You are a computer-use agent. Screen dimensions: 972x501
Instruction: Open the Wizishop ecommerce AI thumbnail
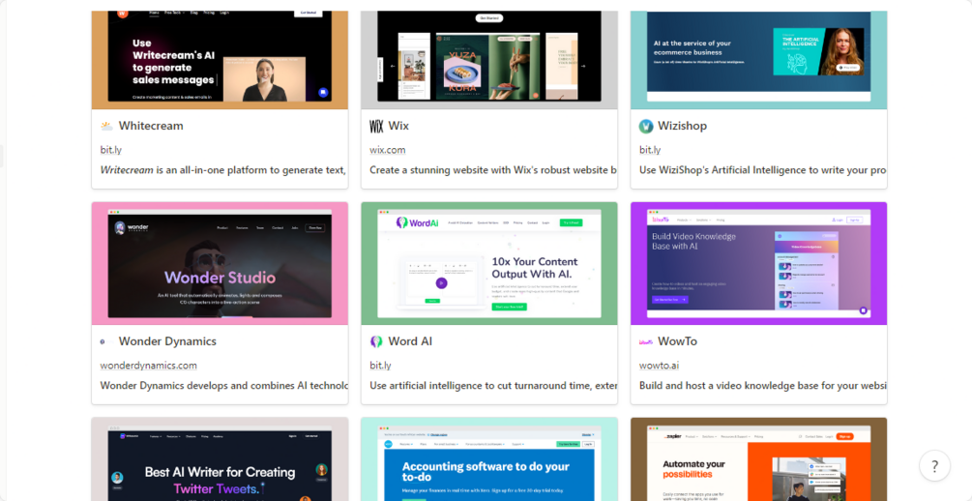coord(759,60)
